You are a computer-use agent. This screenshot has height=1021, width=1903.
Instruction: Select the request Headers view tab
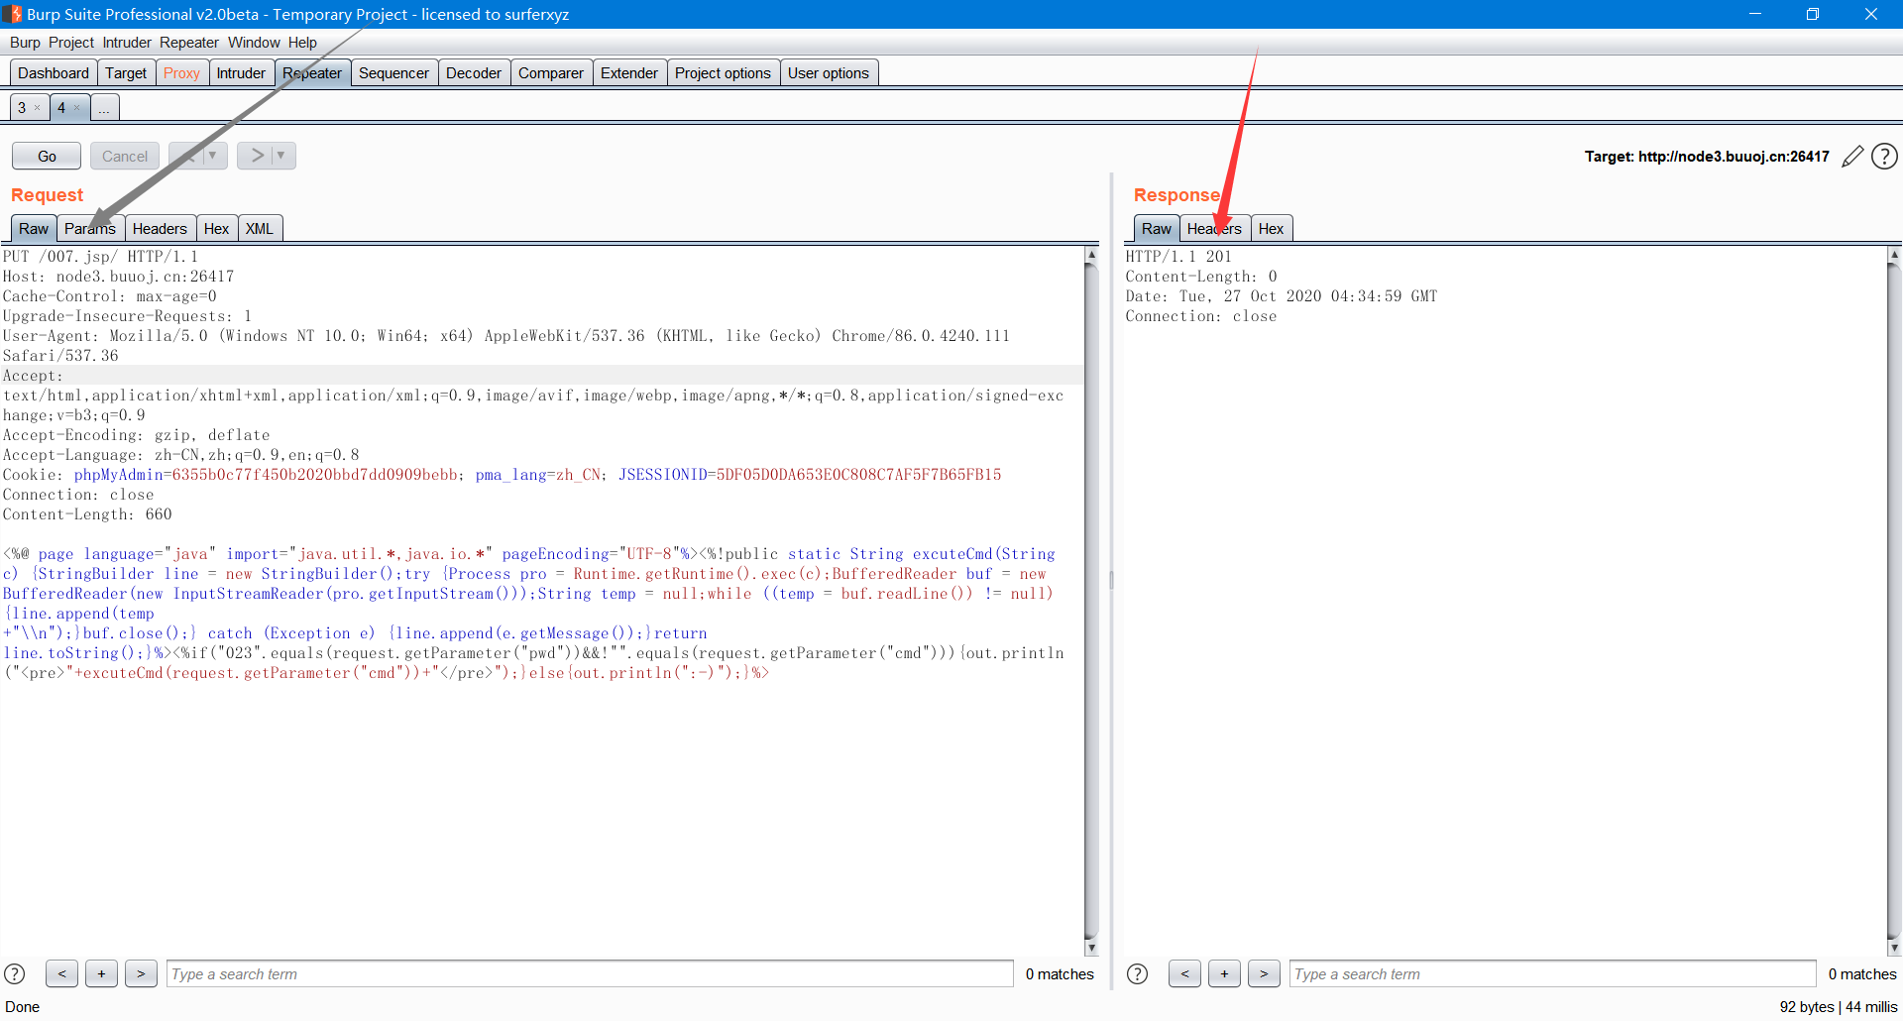160,229
